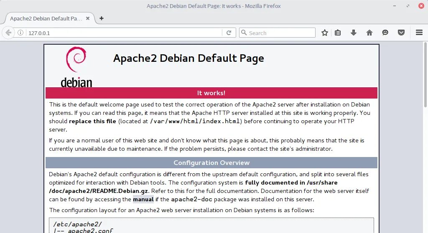Click the Configuration Overview heading

pyautogui.click(x=211, y=162)
